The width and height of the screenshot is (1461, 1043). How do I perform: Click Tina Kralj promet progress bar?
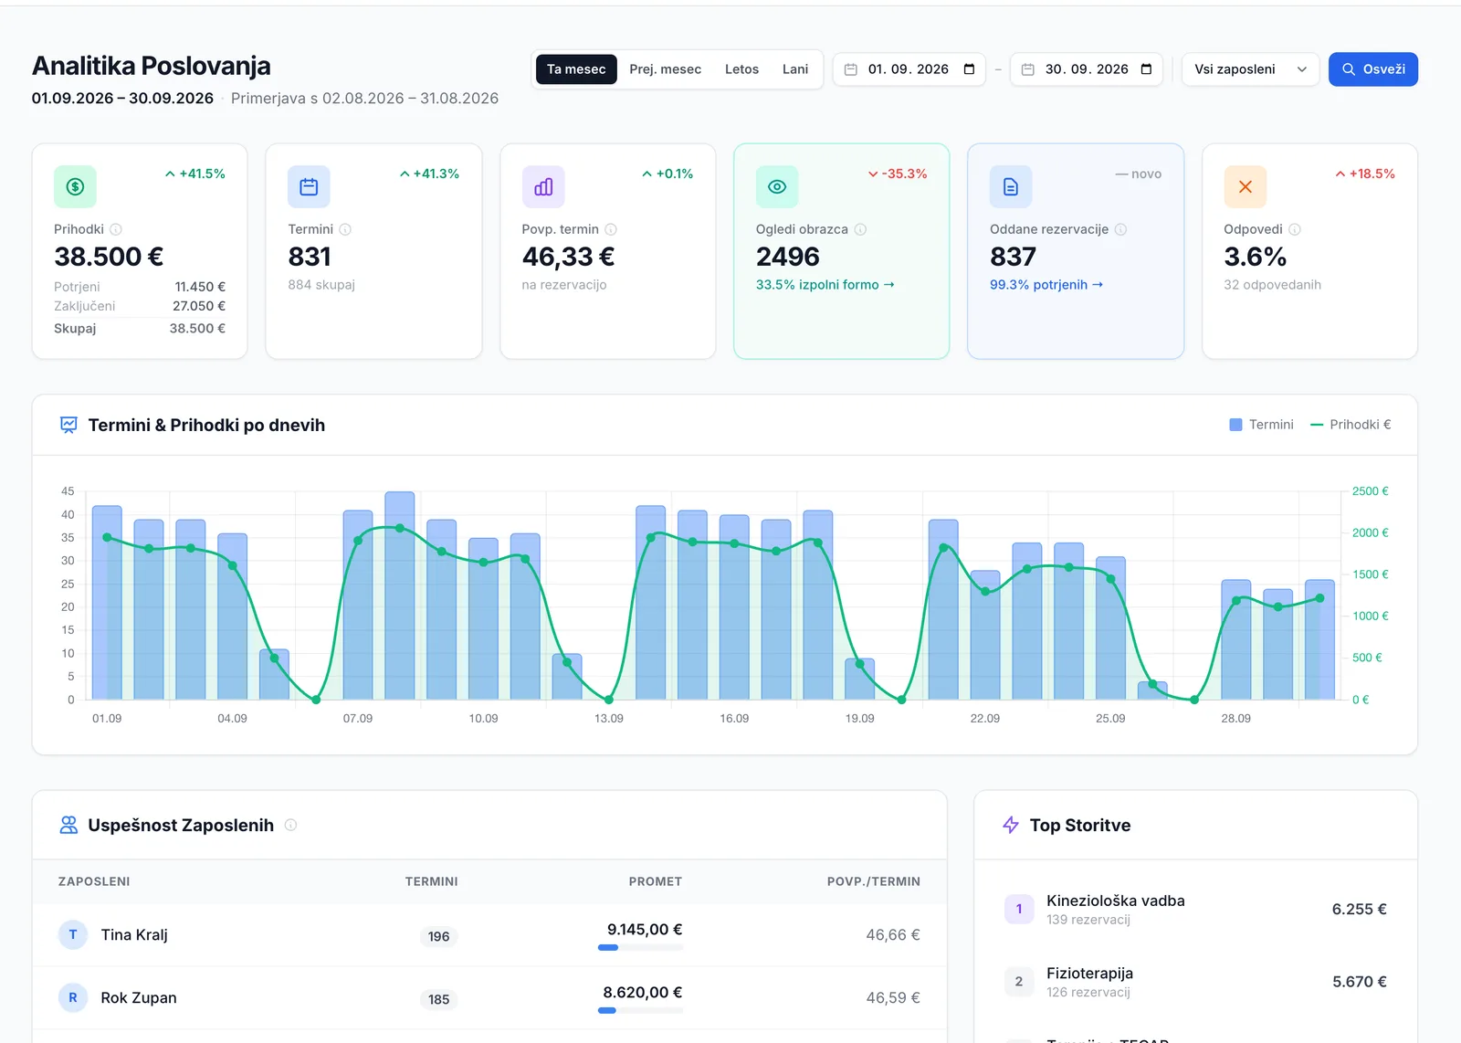(x=640, y=948)
